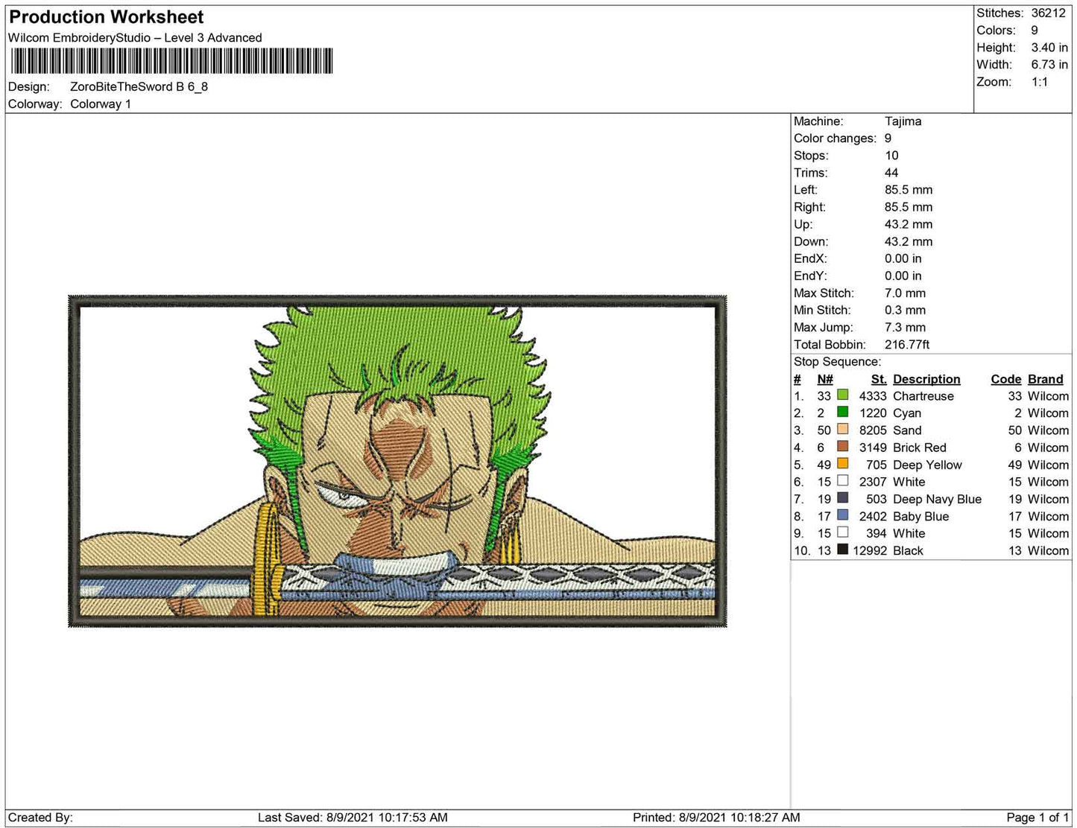Select the "Chartreuse" description text
This screenshot has width=1077, height=828.
tap(923, 396)
